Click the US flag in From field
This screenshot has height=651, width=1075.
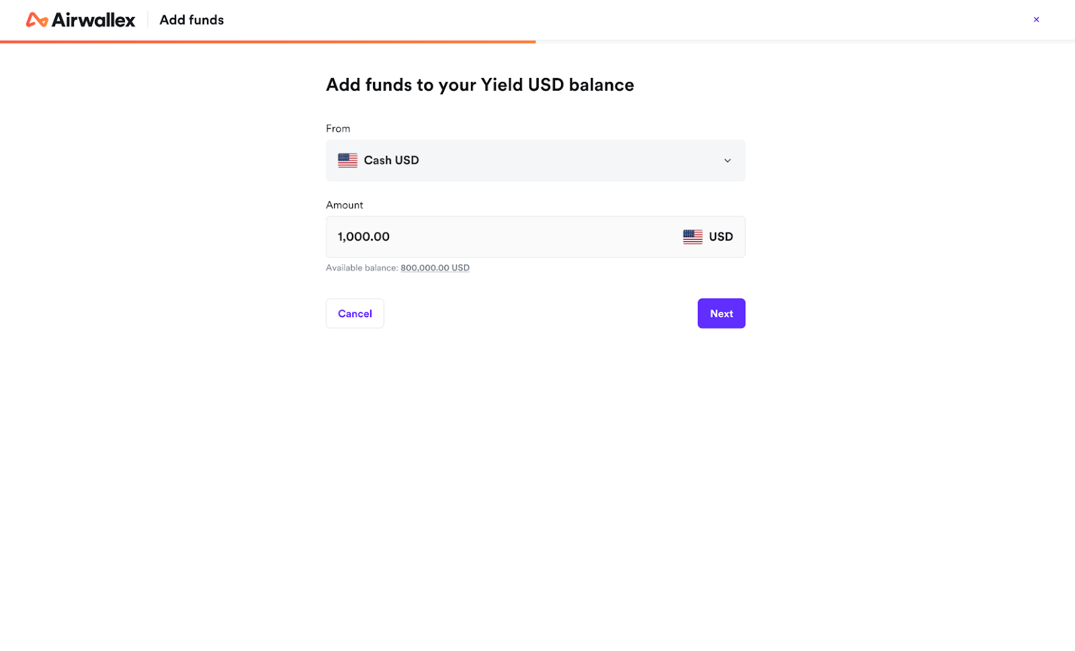pyautogui.click(x=347, y=161)
